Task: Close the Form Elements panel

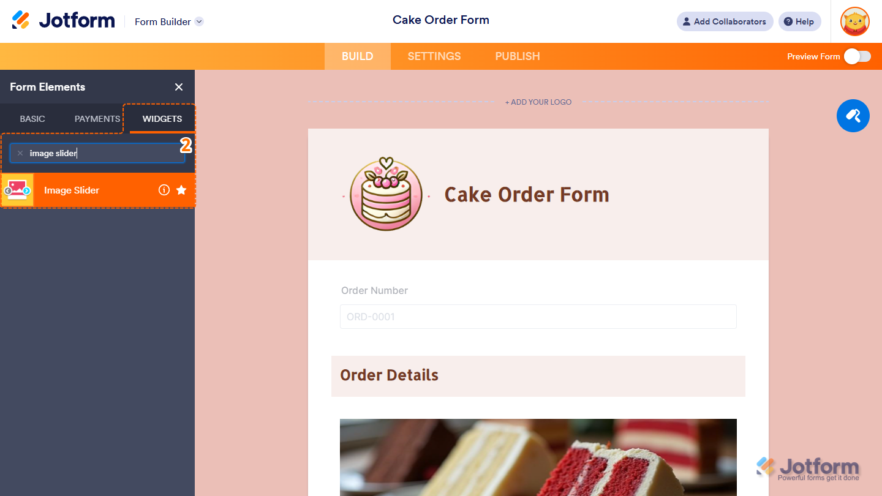Action: pyautogui.click(x=179, y=87)
